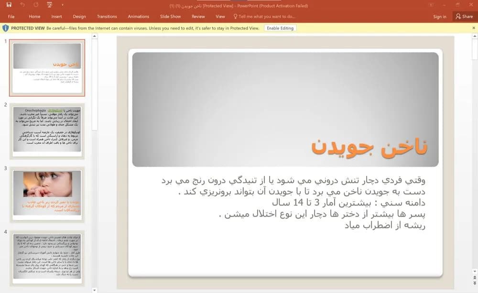Viewport: 478px width, 293px height.
Task: Select slide 3 thumbnail with child photo
Action: coord(47,195)
